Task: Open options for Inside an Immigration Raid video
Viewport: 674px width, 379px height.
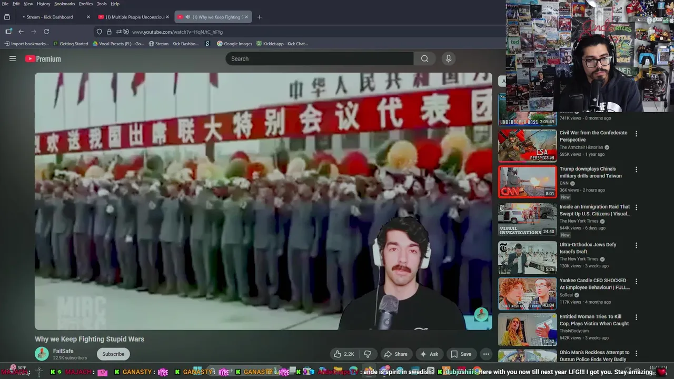Action: point(636,207)
